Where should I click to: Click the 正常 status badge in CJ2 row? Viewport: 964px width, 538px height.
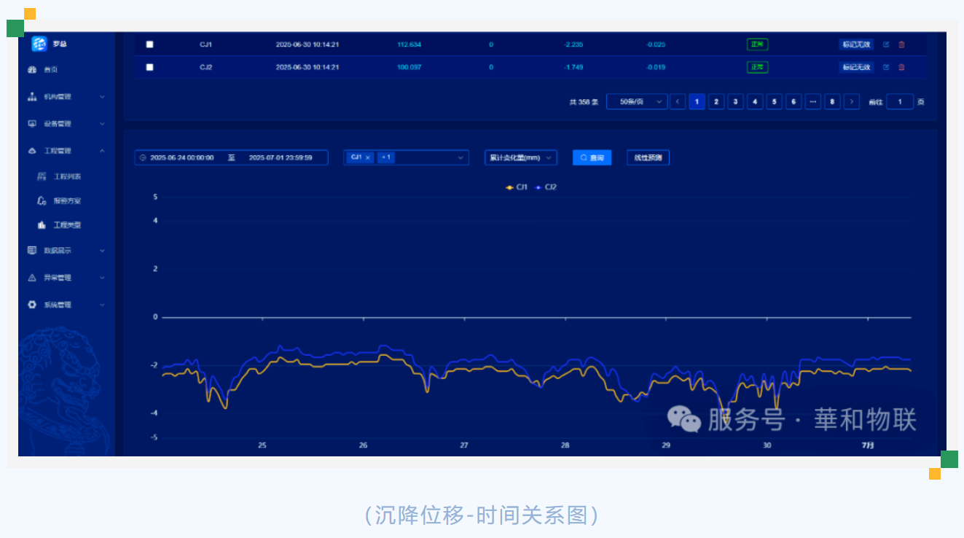point(757,67)
